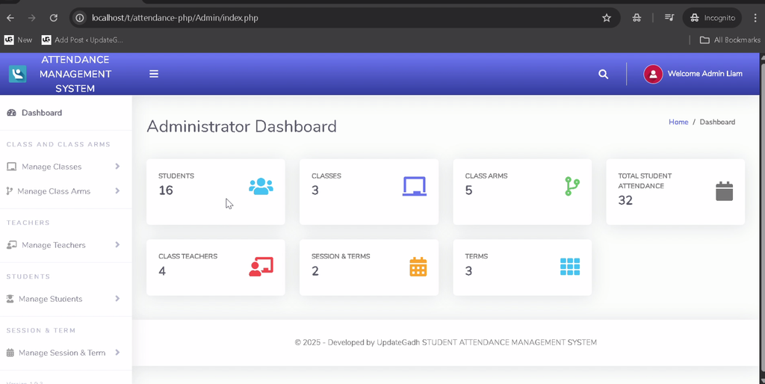This screenshot has height=384, width=765.
Task: Click the Class Arms count 5
Action: [469, 191]
